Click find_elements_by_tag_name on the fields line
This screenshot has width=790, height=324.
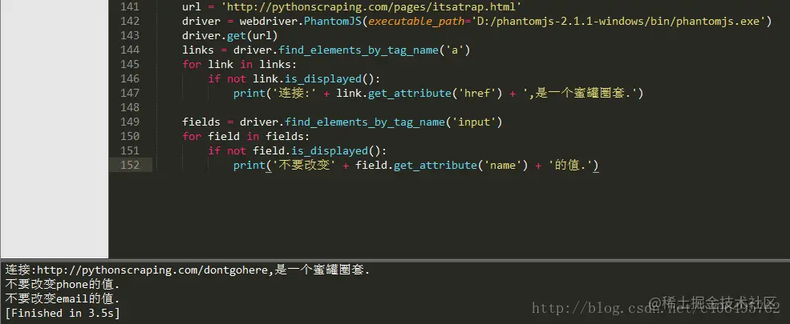point(365,122)
